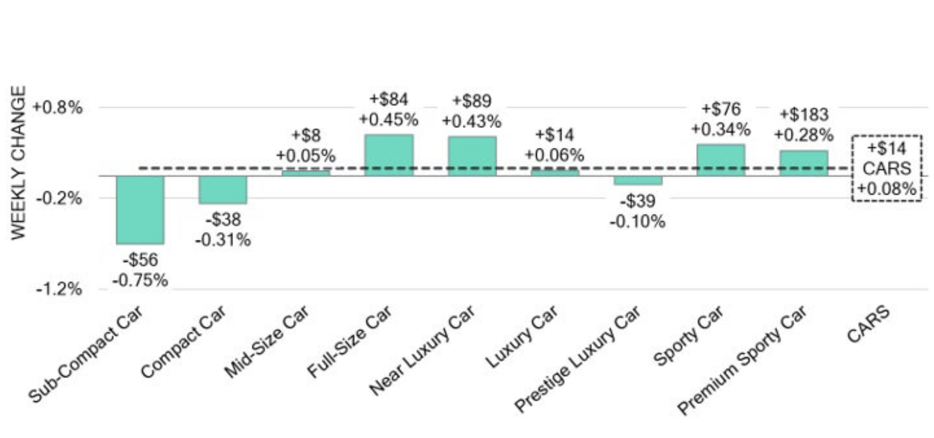Select the WEEKLY CHANGE axis title

tap(18, 163)
